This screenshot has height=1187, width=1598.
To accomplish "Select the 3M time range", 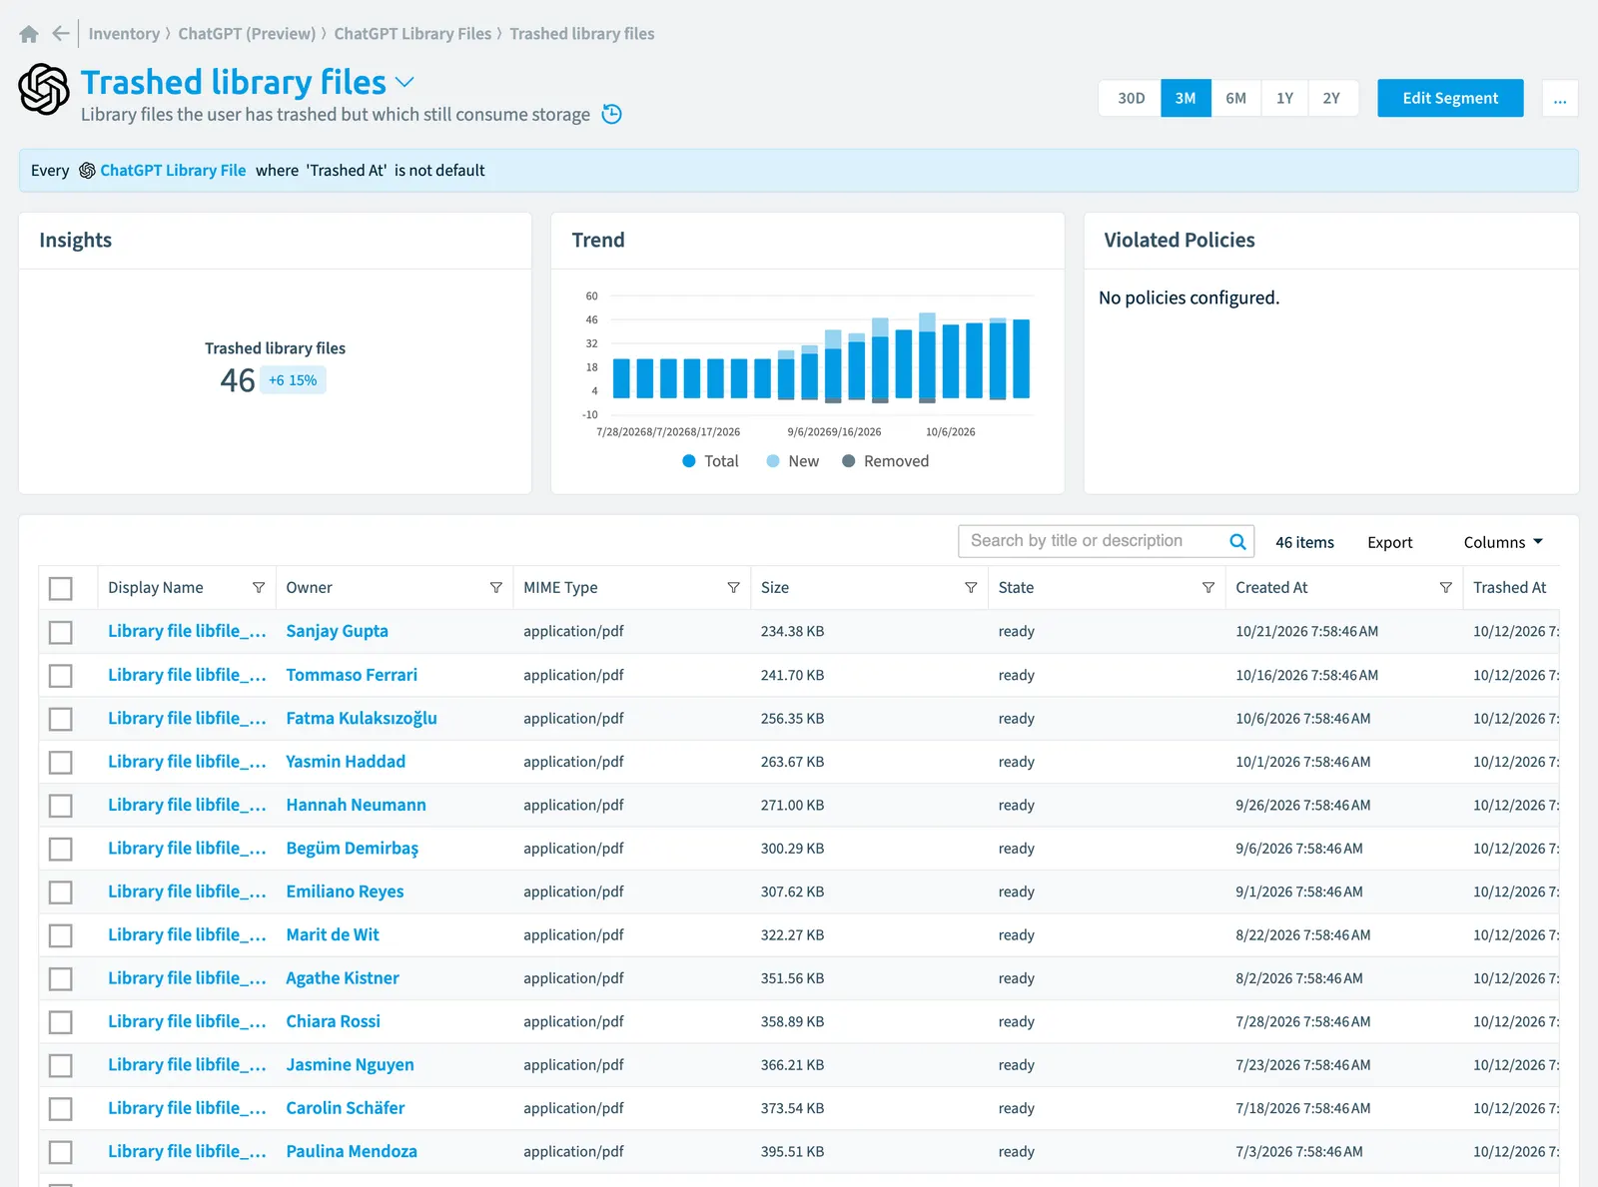I will tap(1186, 99).
